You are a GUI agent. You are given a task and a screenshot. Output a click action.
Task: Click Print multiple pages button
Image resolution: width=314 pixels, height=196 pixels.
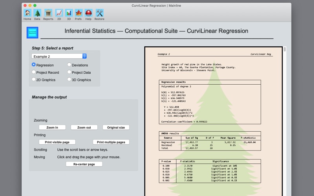[x=111, y=142]
